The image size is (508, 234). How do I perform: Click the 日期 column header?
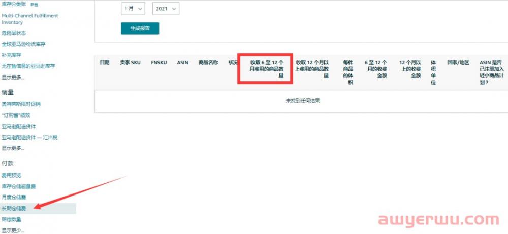[104, 63]
